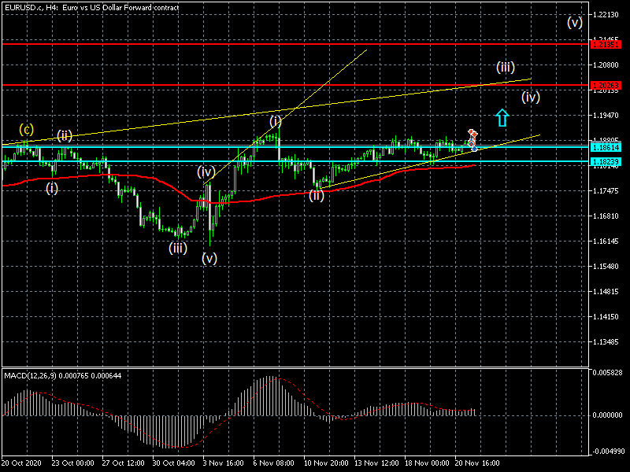The height and width of the screenshot is (472, 630).
Task: Click the blue buy arrow below latest candles
Action: point(473,147)
